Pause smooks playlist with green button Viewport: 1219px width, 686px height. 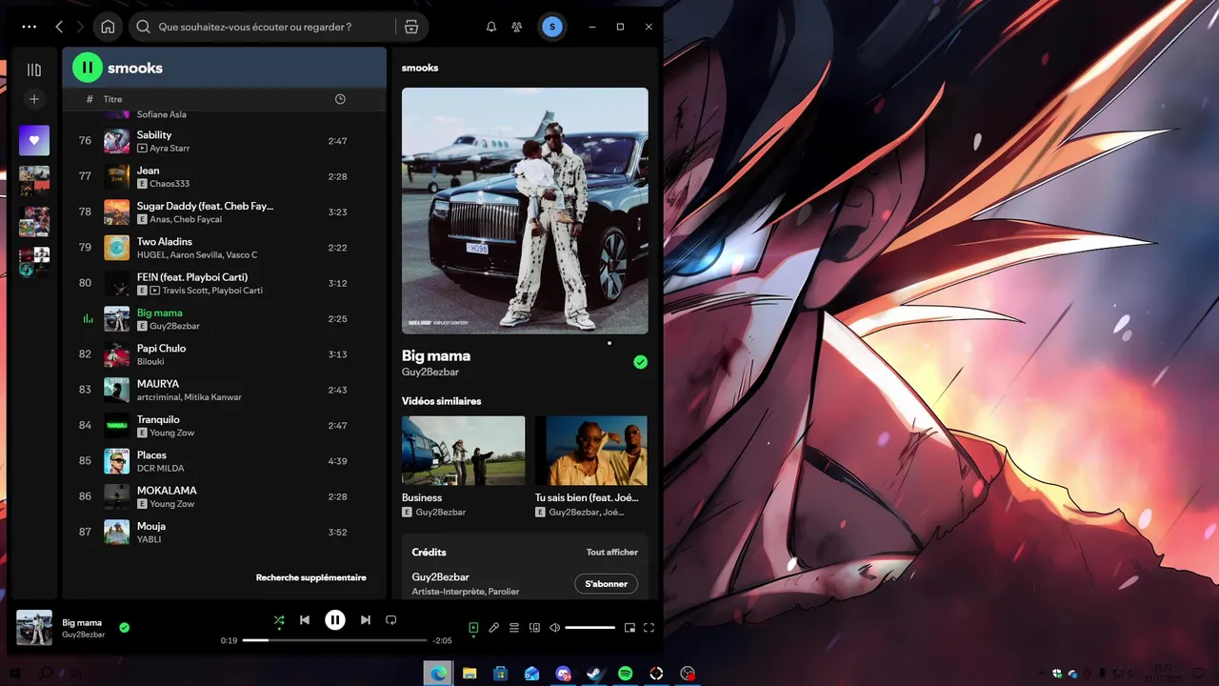pos(88,68)
